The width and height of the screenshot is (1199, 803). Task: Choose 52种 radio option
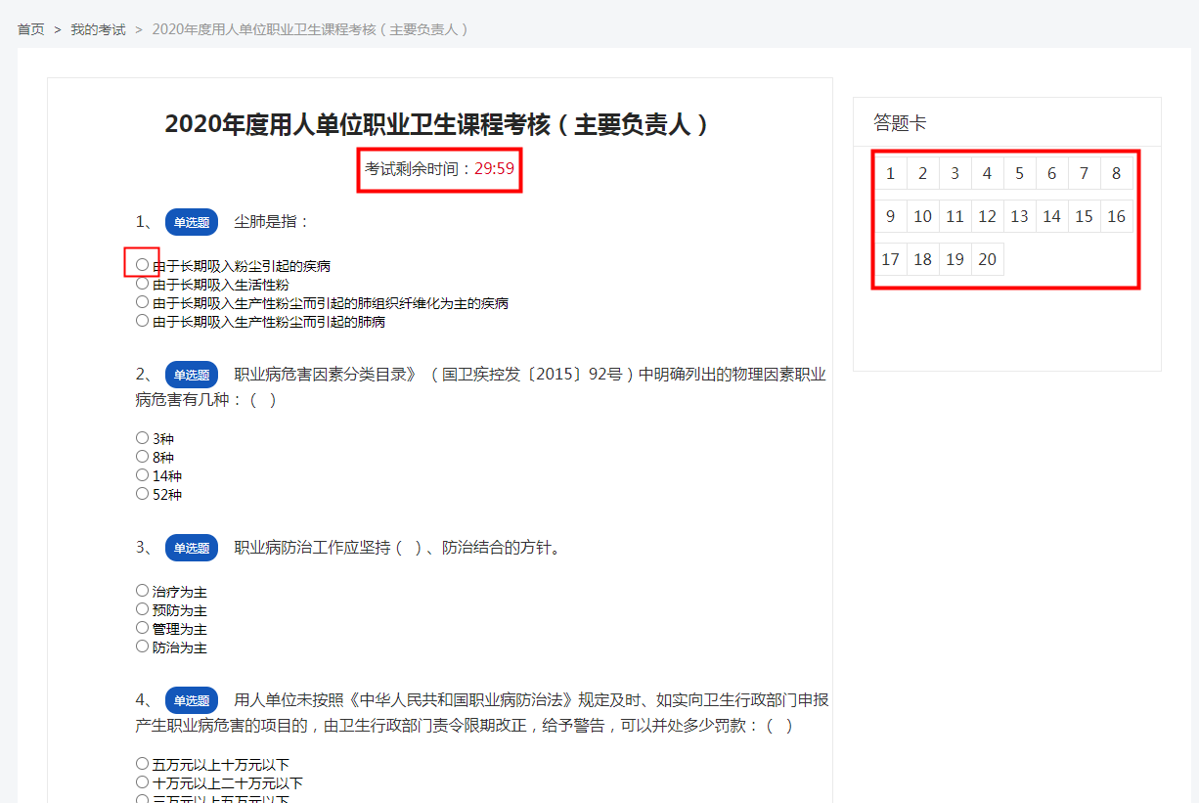[143, 494]
